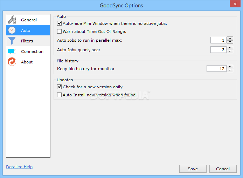Increase Auto Jobs parallel max value
243x178 pixels.
click(x=230, y=38)
